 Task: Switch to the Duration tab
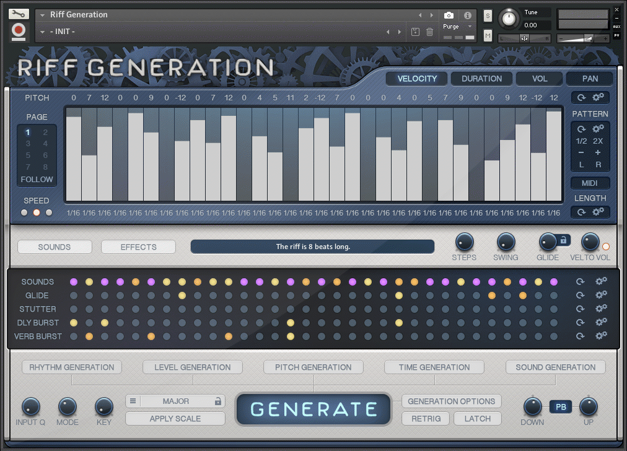481,79
